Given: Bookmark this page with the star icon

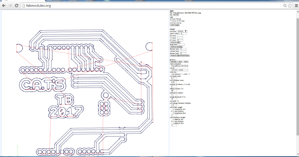Looking at the screenshot, I should 290,5.
